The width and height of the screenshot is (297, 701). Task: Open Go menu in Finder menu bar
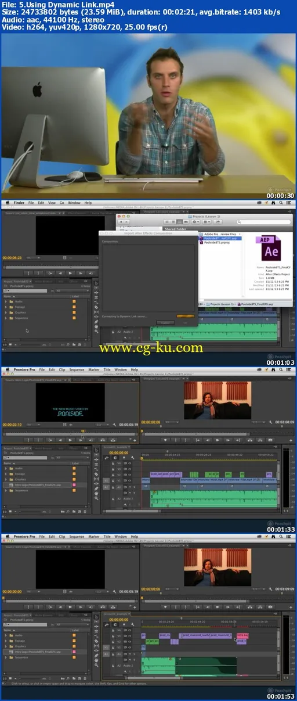point(61,203)
